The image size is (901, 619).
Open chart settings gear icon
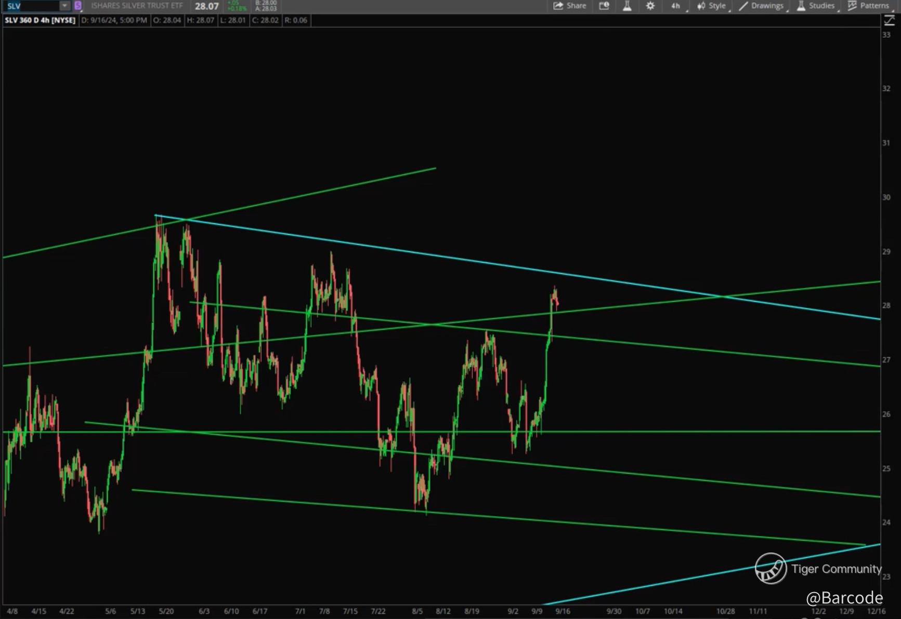(x=650, y=6)
